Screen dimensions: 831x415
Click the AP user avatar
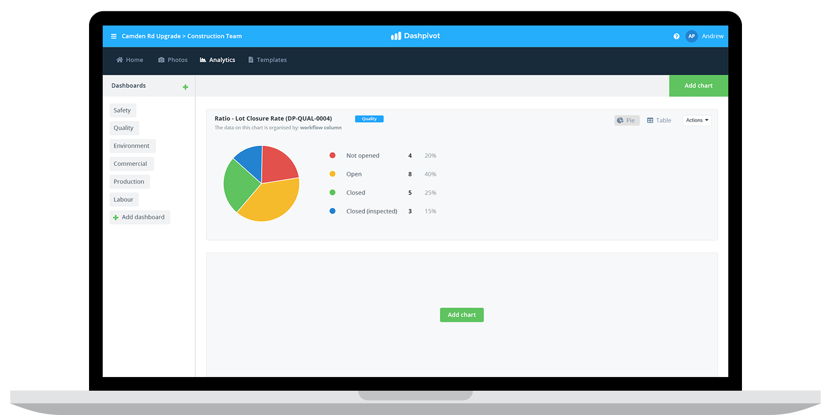[x=692, y=36]
